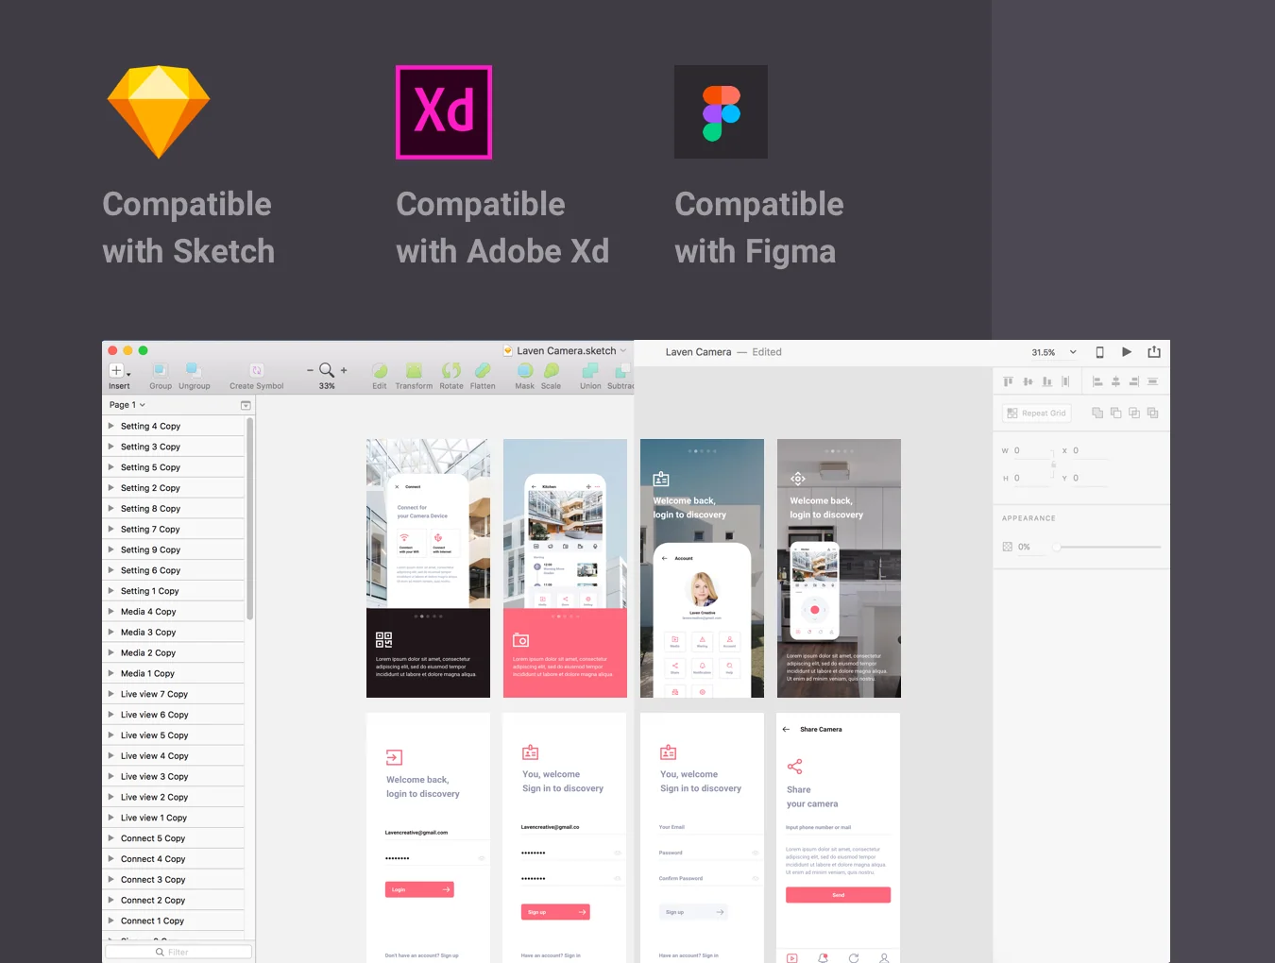This screenshot has width=1275, height=963.
Task: Click the distribute vertically icon in XD
Action: pyautogui.click(x=1065, y=381)
